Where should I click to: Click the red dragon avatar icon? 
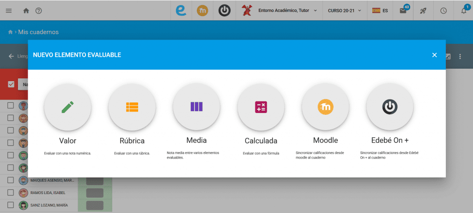point(247,11)
